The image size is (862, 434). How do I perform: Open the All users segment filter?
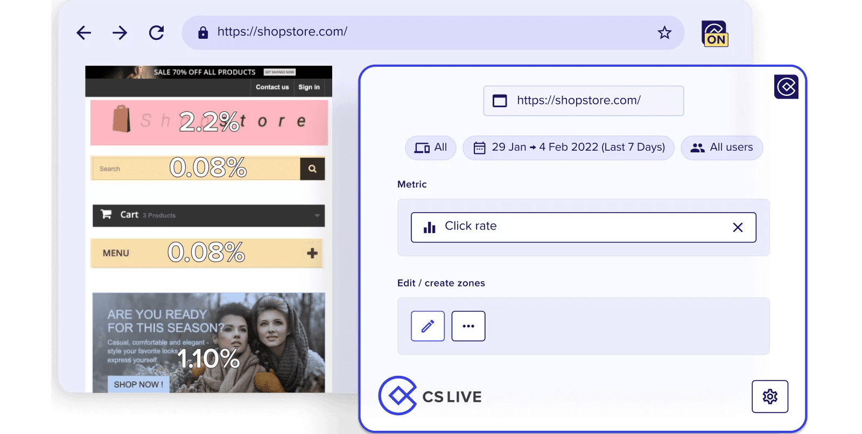(x=721, y=148)
